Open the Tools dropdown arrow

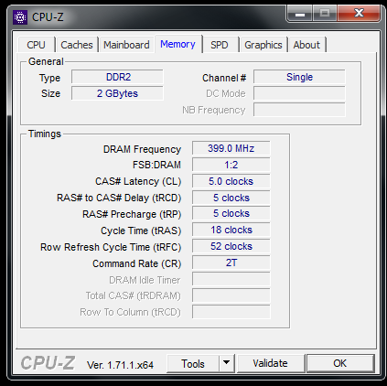pyautogui.click(x=226, y=363)
